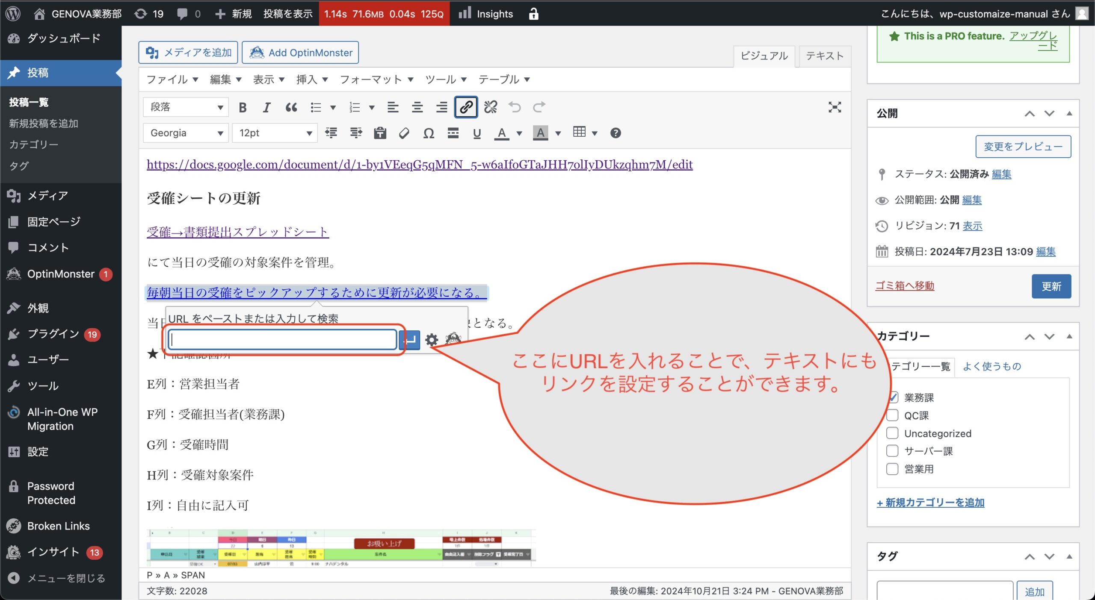Check the QC課 category checkbox
1095x600 pixels.
pyautogui.click(x=892, y=415)
